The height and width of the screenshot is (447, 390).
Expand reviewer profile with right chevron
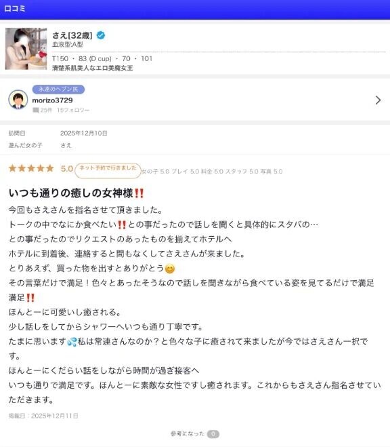(378, 100)
